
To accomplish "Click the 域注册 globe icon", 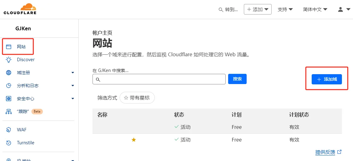I will 9,73.
